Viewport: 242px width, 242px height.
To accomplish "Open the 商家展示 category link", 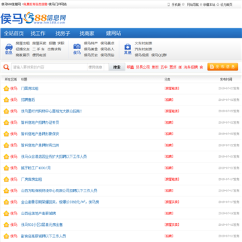I will pyautogui.click(x=23, y=55).
